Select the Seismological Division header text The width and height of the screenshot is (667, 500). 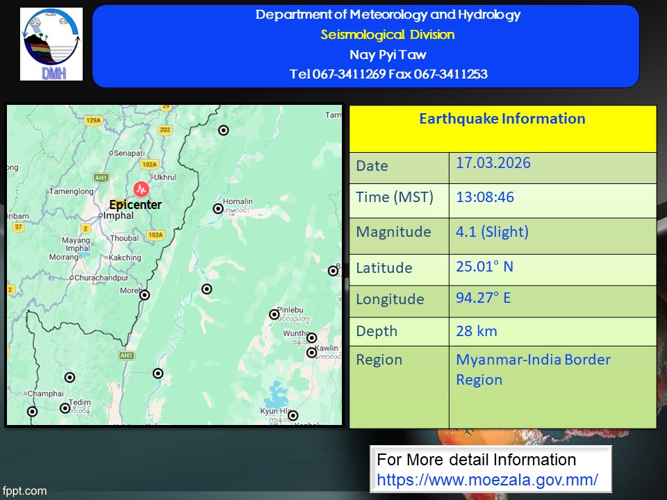tap(388, 35)
